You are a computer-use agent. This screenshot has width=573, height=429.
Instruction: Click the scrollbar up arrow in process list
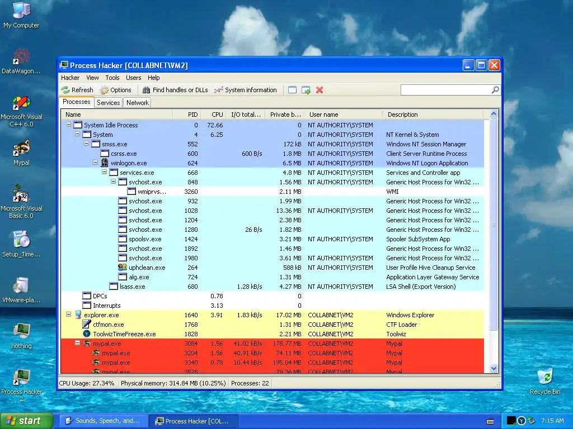pyautogui.click(x=494, y=114)
